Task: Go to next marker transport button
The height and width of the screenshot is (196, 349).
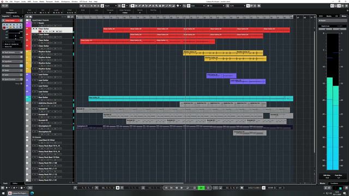Action: click(172, 188)
